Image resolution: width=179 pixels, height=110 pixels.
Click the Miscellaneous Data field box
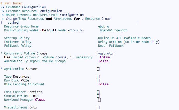(x=98, y=107)
